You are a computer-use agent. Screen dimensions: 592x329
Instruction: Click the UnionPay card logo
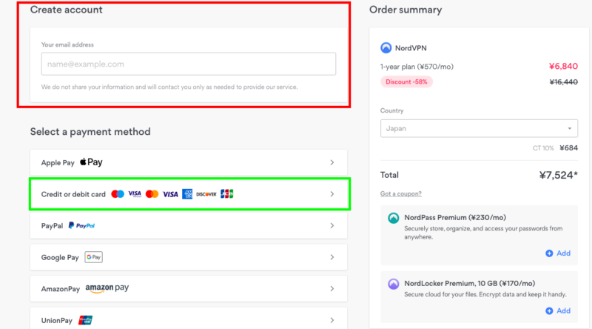click(x=85, y=320)
